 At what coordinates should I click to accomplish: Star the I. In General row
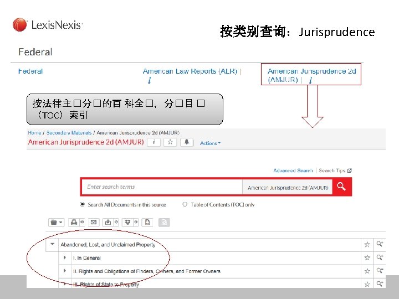[x=367, y=257]
